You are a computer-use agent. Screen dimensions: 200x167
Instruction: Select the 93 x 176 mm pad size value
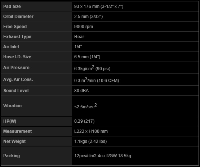pos(99,6)
